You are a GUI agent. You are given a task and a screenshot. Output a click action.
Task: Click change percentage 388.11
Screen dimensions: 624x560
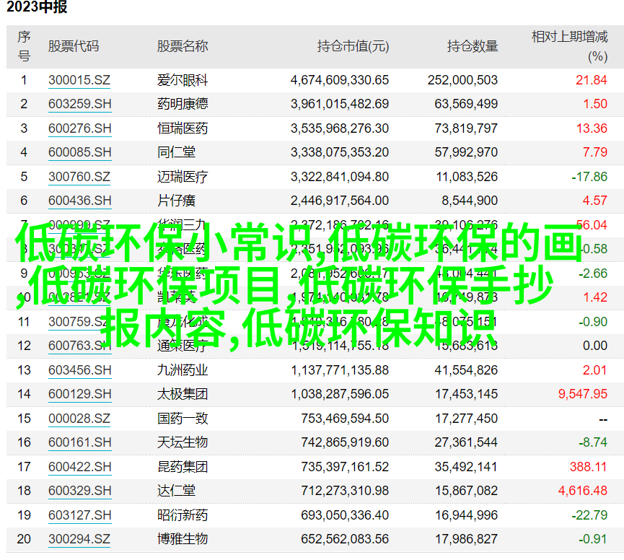(589, 467)
